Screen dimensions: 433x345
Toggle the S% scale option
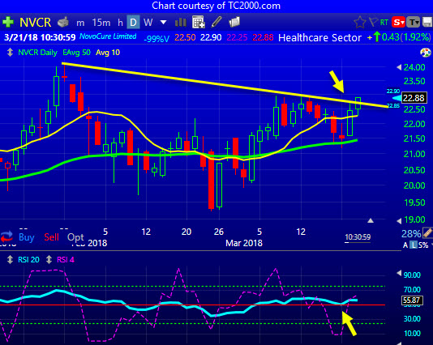coord(422,245)
